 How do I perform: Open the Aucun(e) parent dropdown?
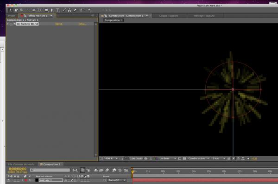point(116,180)
